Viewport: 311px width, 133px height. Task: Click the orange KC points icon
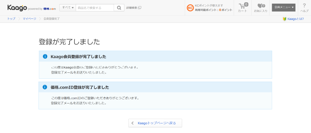(190, 8)
